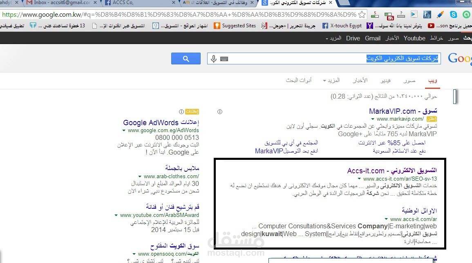
Task: Click inside the Google search text field
Action: click(324, 59)
